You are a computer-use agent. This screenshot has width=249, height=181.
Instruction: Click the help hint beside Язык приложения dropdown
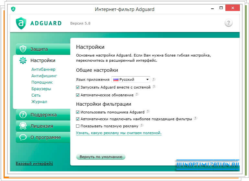click(x=153, y=79)
